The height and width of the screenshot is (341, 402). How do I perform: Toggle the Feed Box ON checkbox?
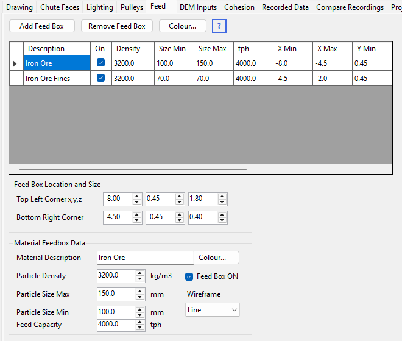(189, 276)
